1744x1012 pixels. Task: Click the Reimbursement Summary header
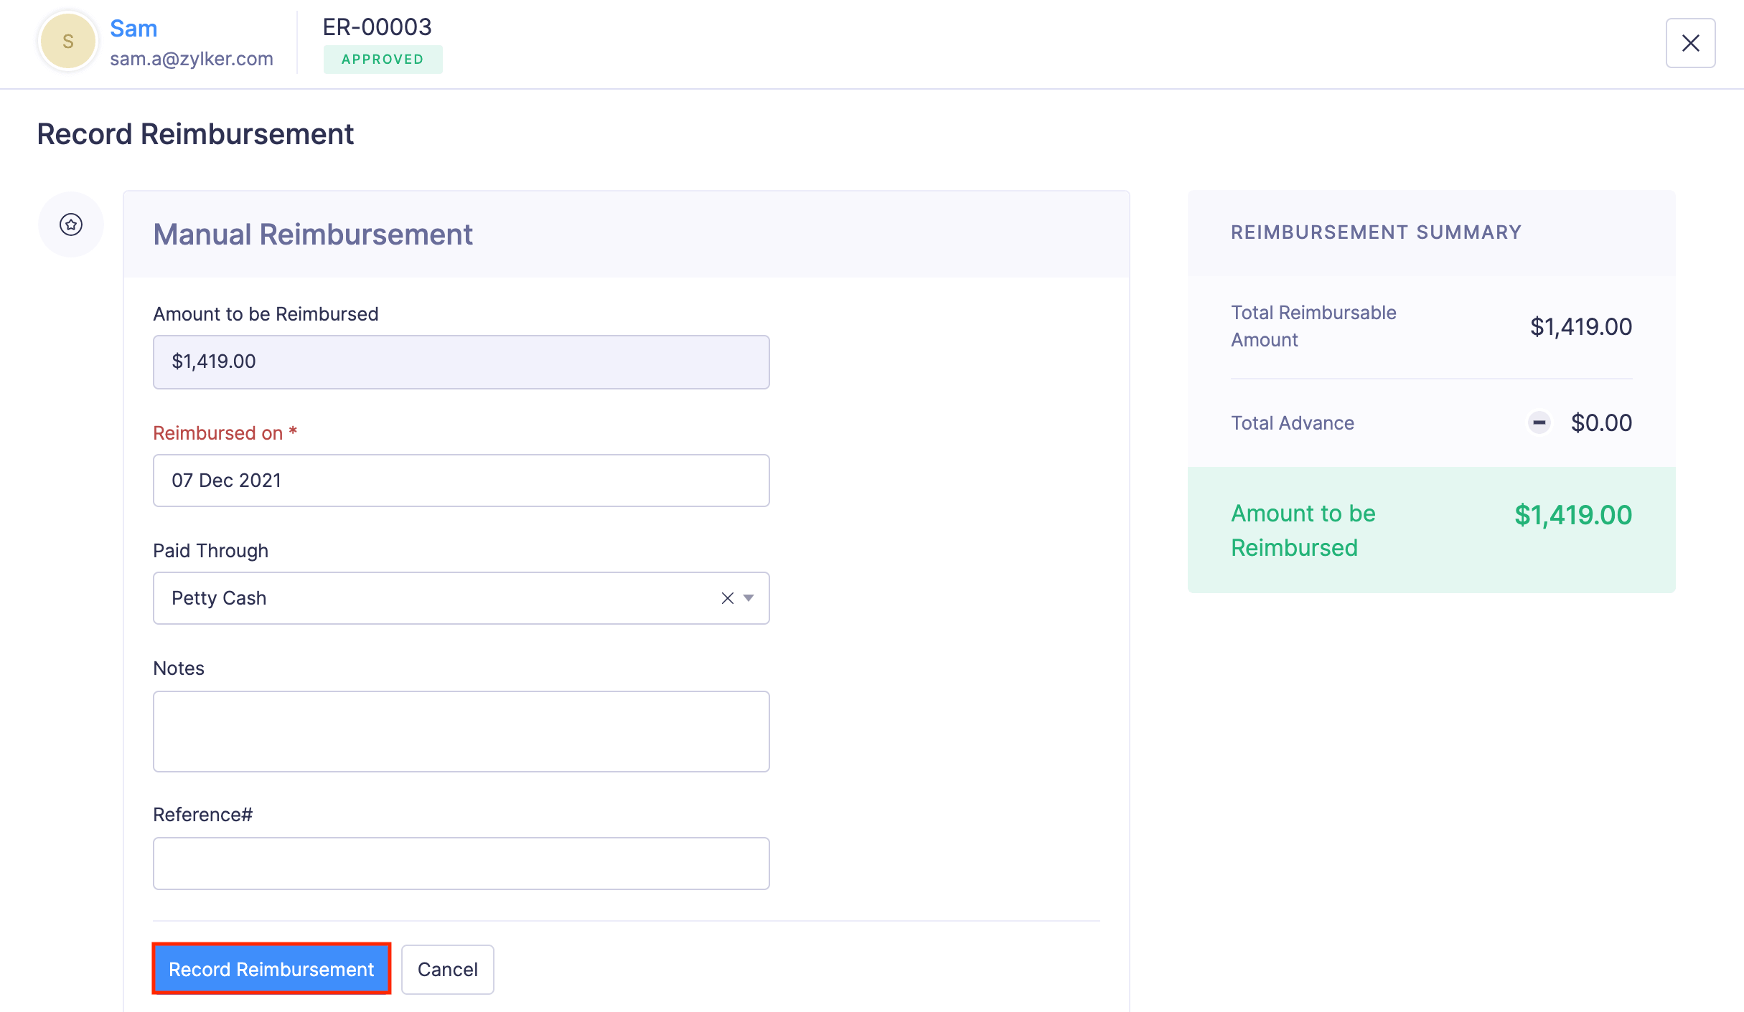click(1375, 232)
